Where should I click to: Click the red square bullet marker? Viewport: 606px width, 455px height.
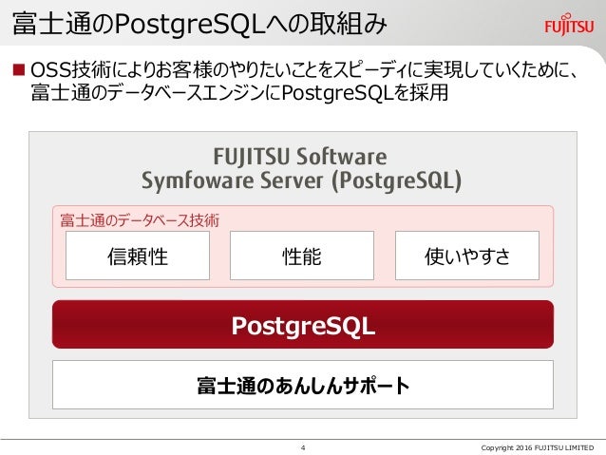coord(19,69)
